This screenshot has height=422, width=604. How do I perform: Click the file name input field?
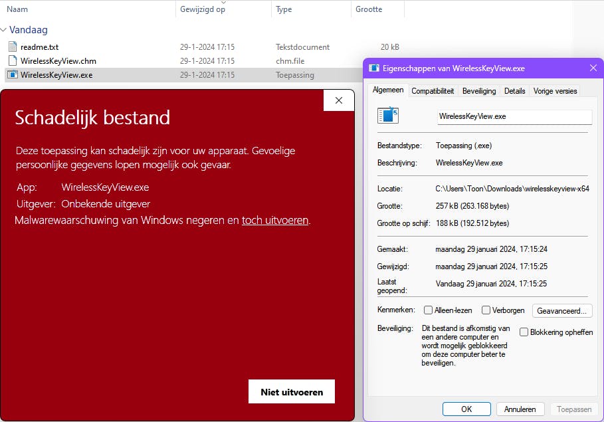coord(515,117)
